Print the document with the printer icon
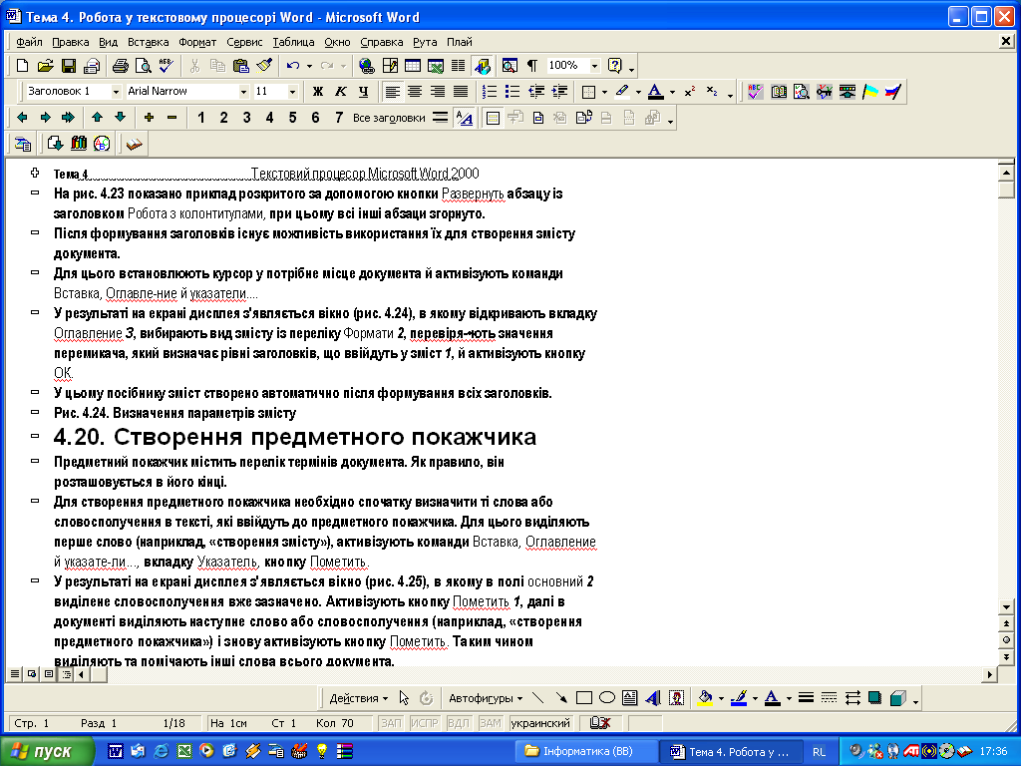1021x766 pixels. click(120, 65)
